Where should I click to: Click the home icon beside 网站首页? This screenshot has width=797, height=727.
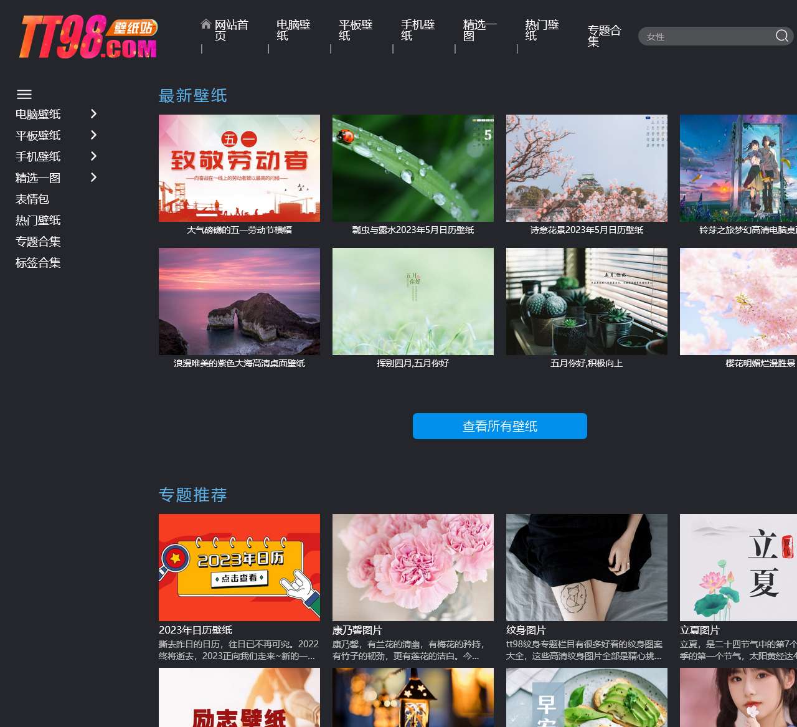(205, 24)
